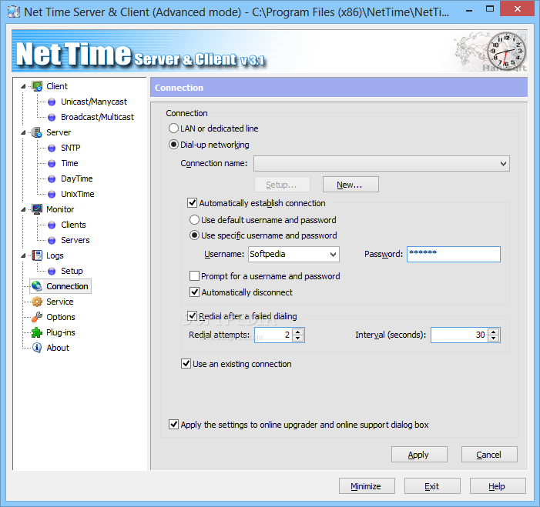The width and height of the screenshot is (540, 507).
Task: Open the Plug-ins page
Action: click(x=61, y=332)
